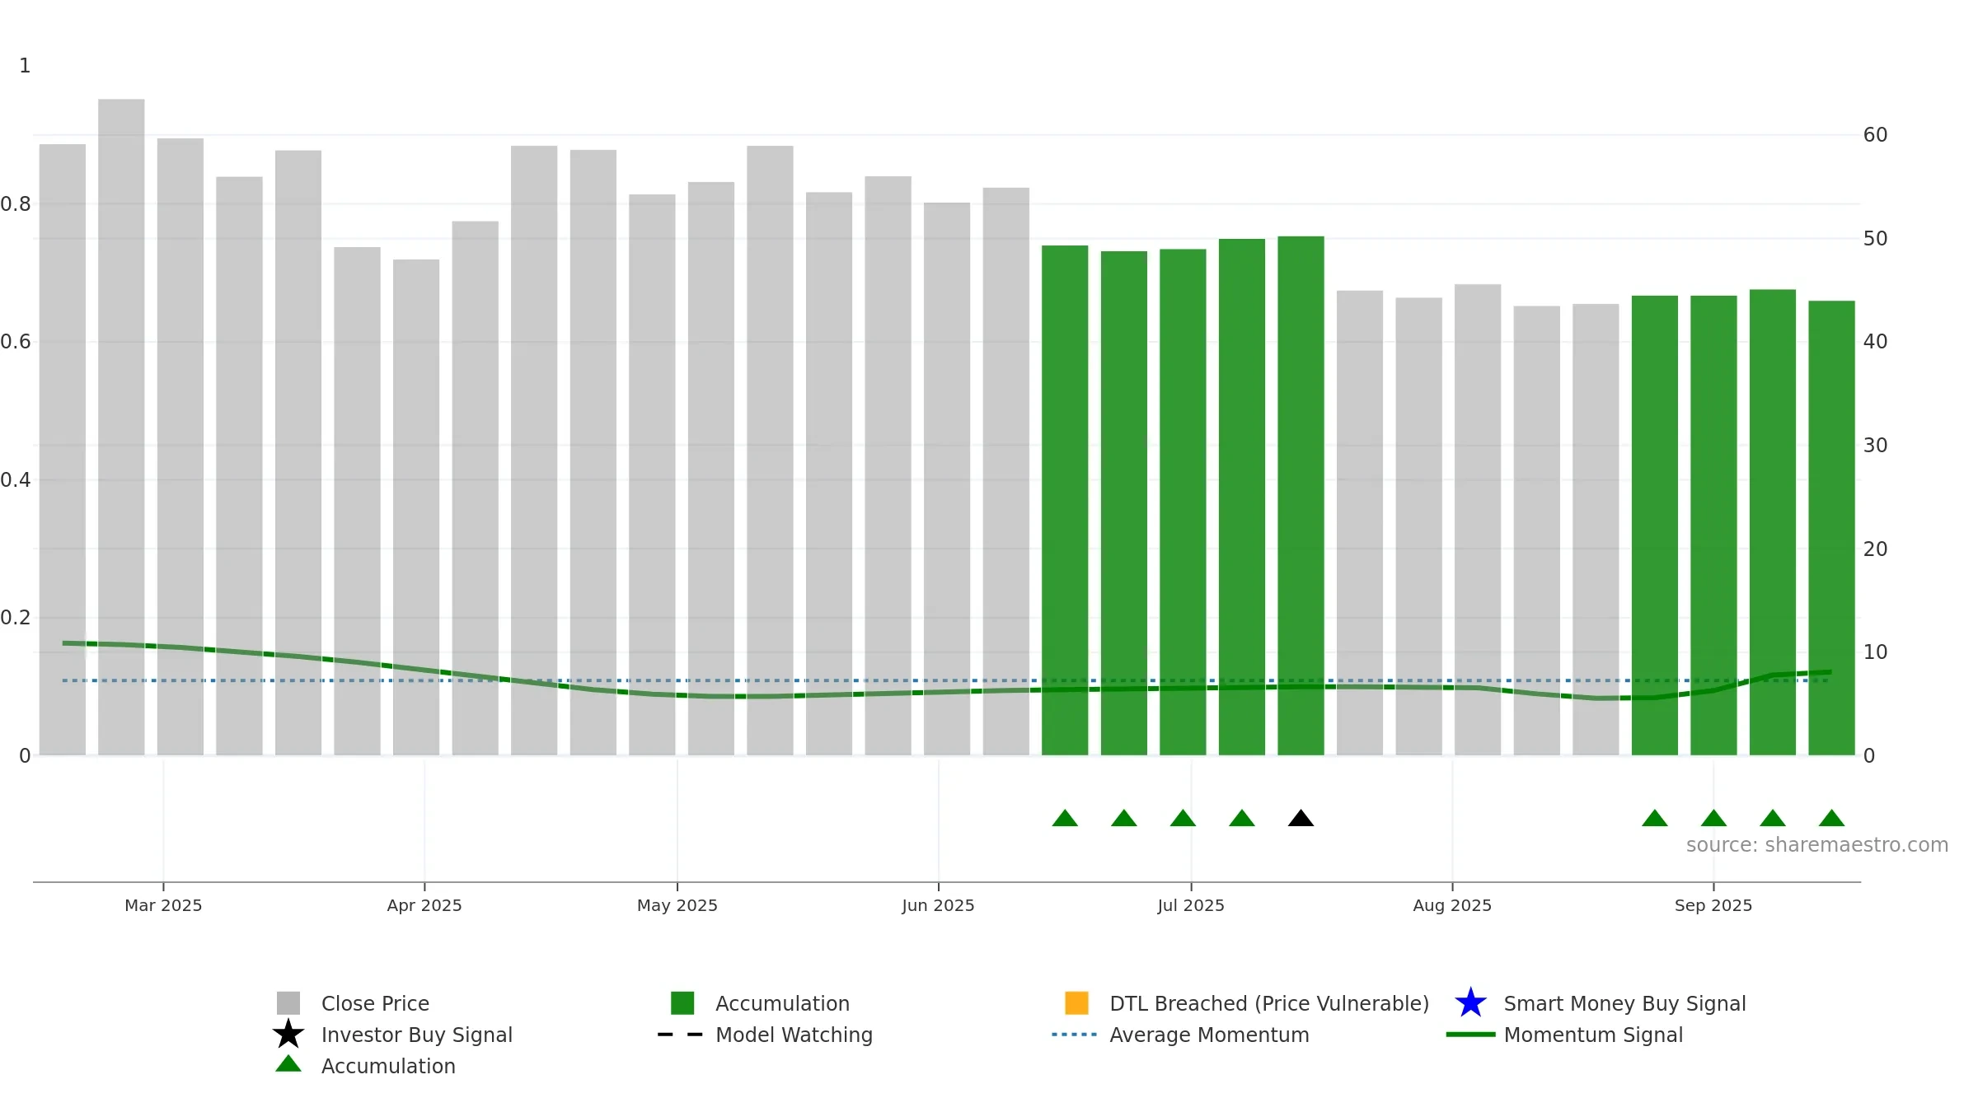Screen dimensions: 1978x1112
Task: Click the black Investor Buy Signal star
Action: click(x=288, y=1034)
